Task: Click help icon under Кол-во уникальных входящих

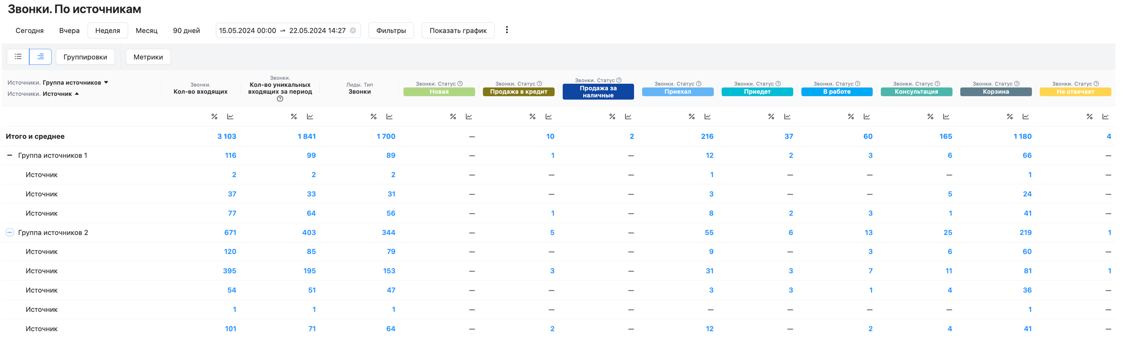Action: (x=280, y=99)
